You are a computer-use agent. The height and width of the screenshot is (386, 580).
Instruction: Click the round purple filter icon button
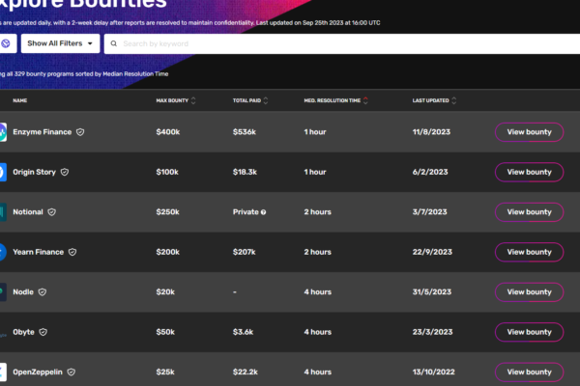click(6, 43)
